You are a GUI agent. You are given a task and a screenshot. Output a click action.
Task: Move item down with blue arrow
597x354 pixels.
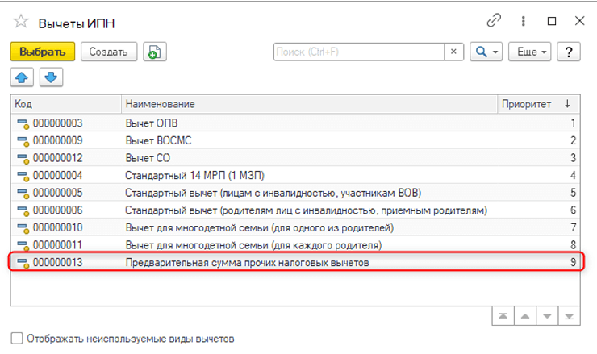[50, 77]
